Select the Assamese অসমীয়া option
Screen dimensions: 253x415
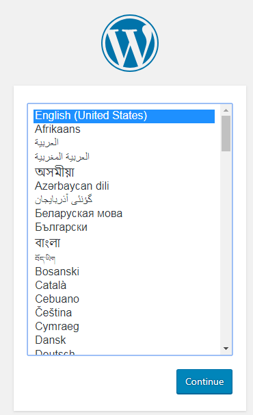tap(124, 172)
